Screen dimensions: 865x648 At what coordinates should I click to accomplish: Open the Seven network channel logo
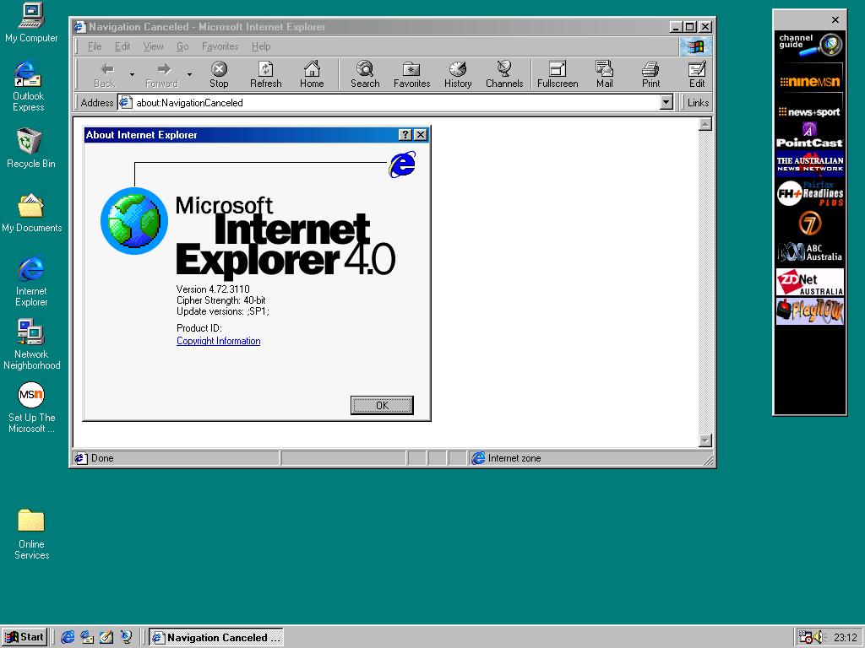click(x=810, y=224)
